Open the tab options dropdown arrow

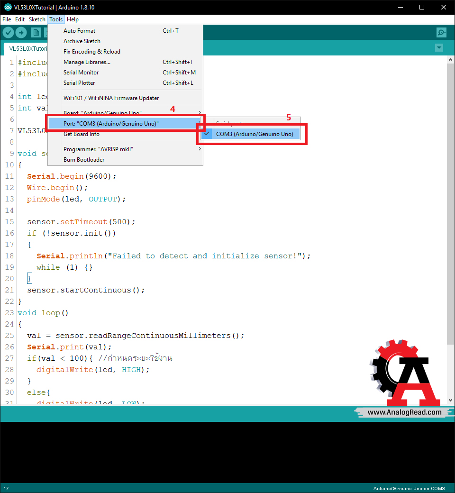439,48
